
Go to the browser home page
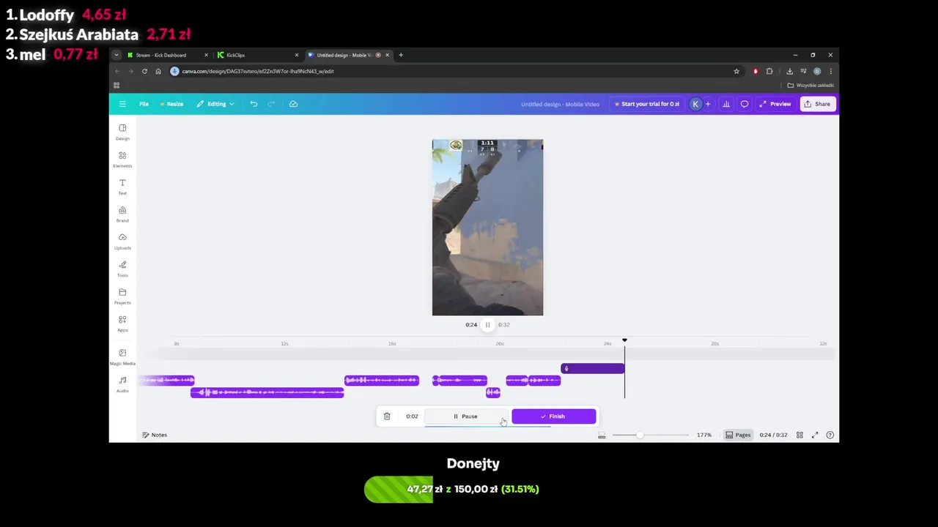(158, 71)
